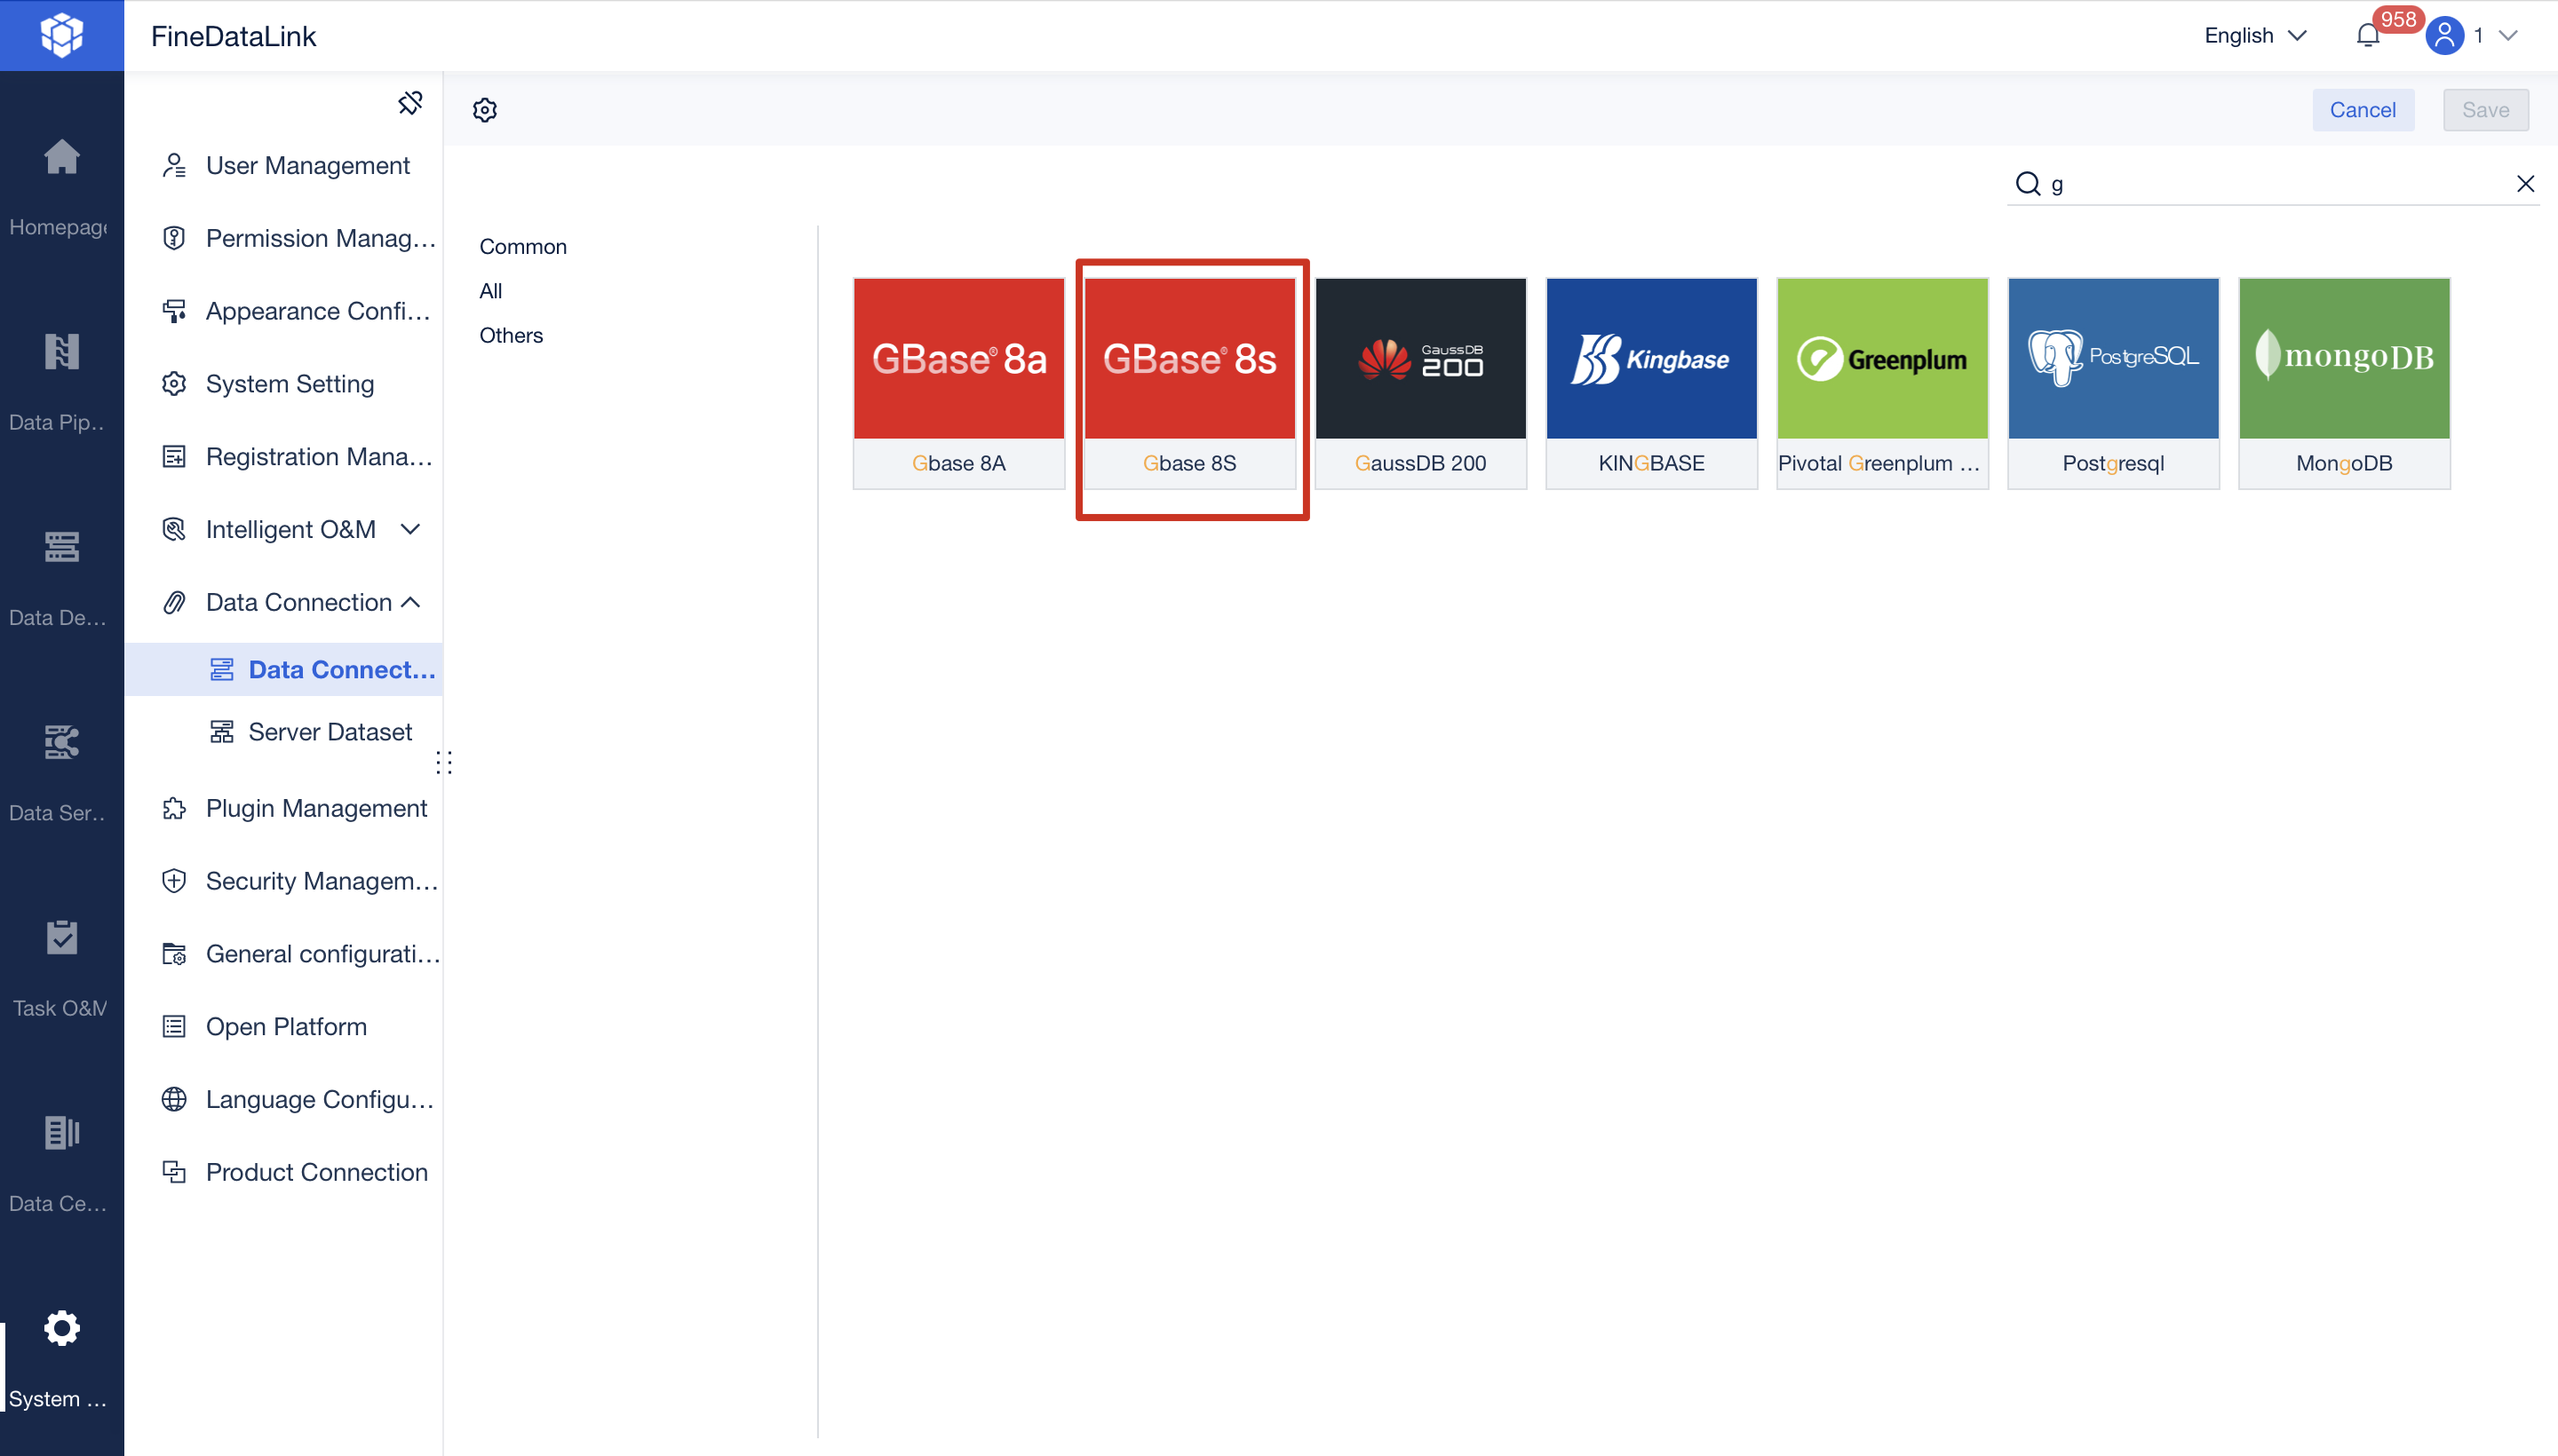Select the Others category filter
Image resolution: width=2558 pixels, height=1456 pixels.
point(510,335)
